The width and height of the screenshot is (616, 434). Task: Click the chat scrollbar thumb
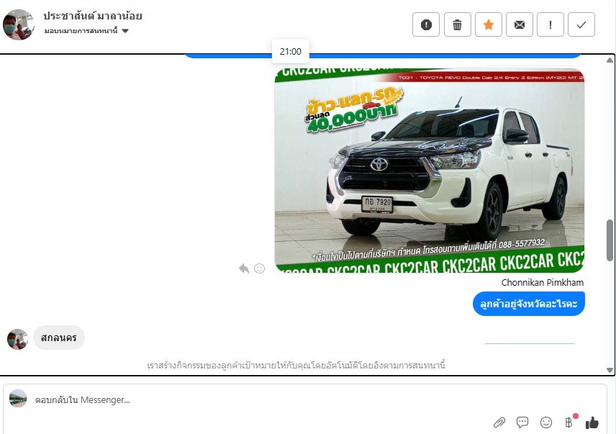pyautogui.click(x=610, y=240)
